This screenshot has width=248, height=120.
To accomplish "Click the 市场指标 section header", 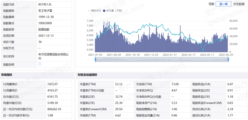I will point(7,75).
